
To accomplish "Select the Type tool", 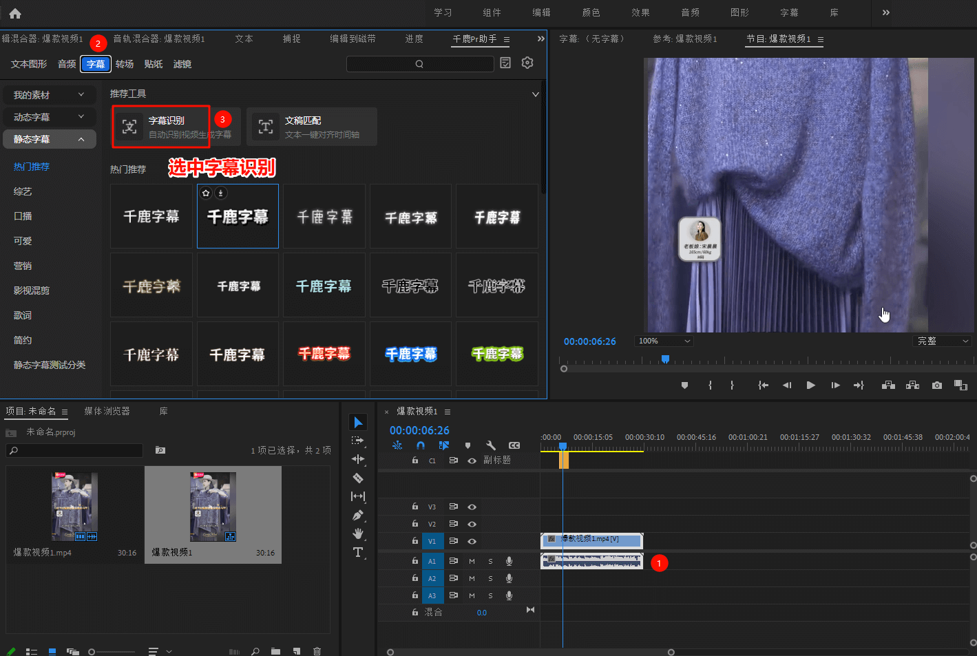I will click(358, 552).
